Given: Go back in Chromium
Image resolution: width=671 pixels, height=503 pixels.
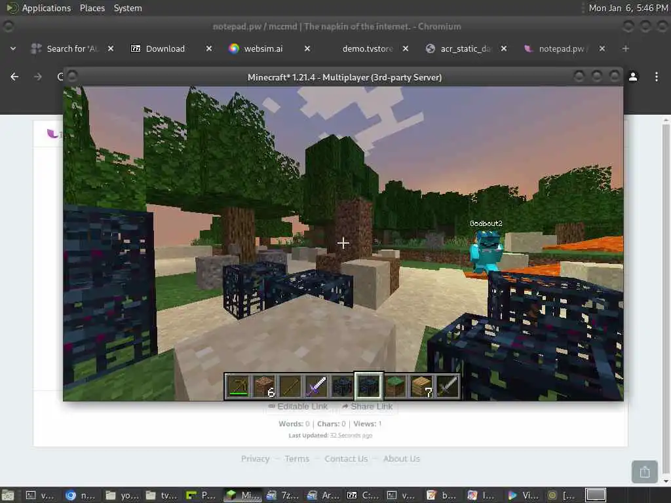Looking at the screenshot, I should tap(14, 77).
